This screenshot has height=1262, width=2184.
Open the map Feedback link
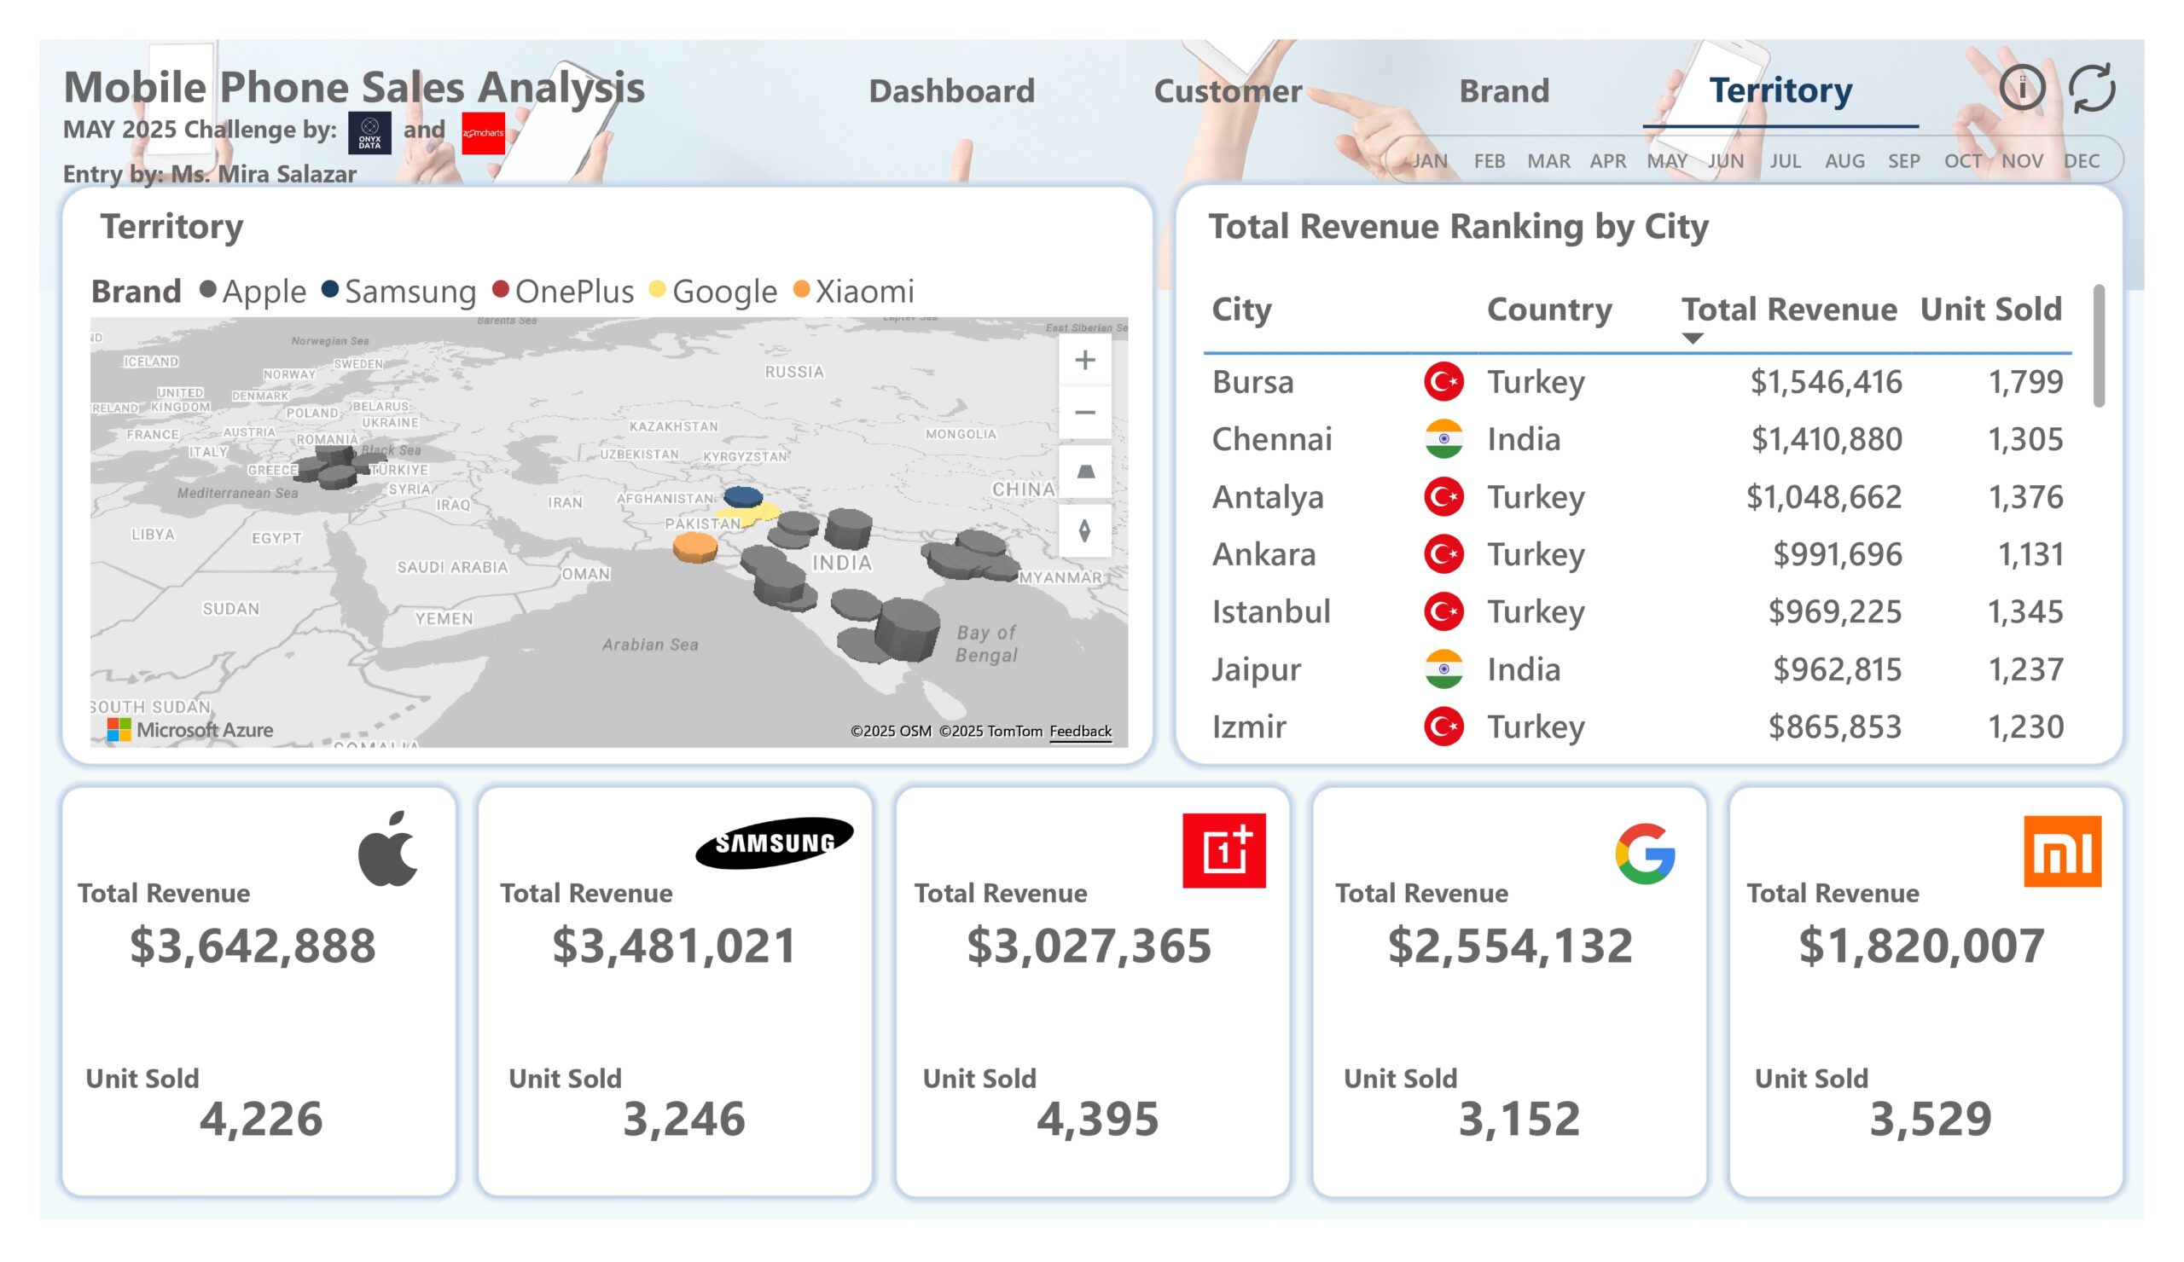click(1080, 731)
